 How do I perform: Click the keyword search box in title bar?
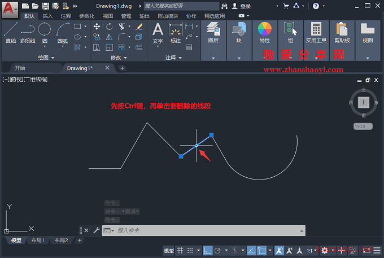(181, 6)
